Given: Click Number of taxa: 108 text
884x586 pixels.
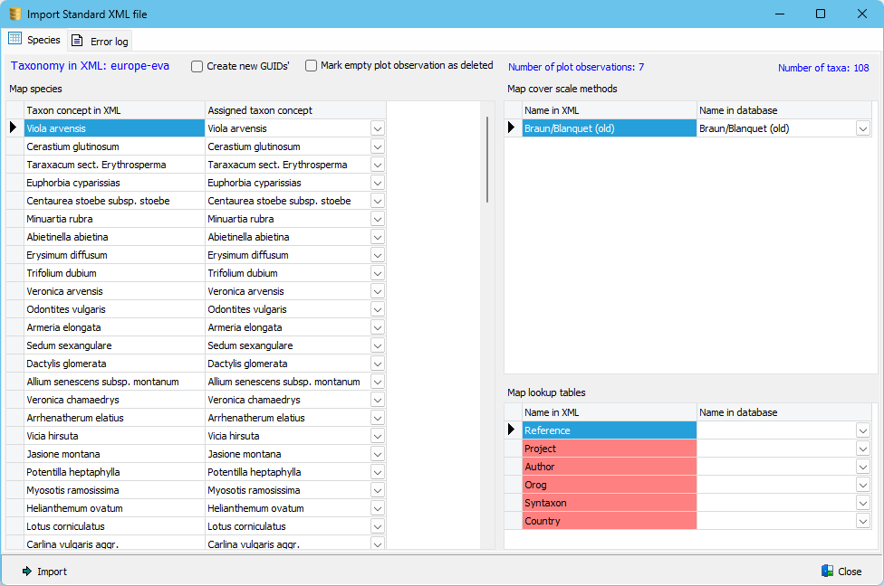Looking at the screenshot, I should [x=823, y=68].
